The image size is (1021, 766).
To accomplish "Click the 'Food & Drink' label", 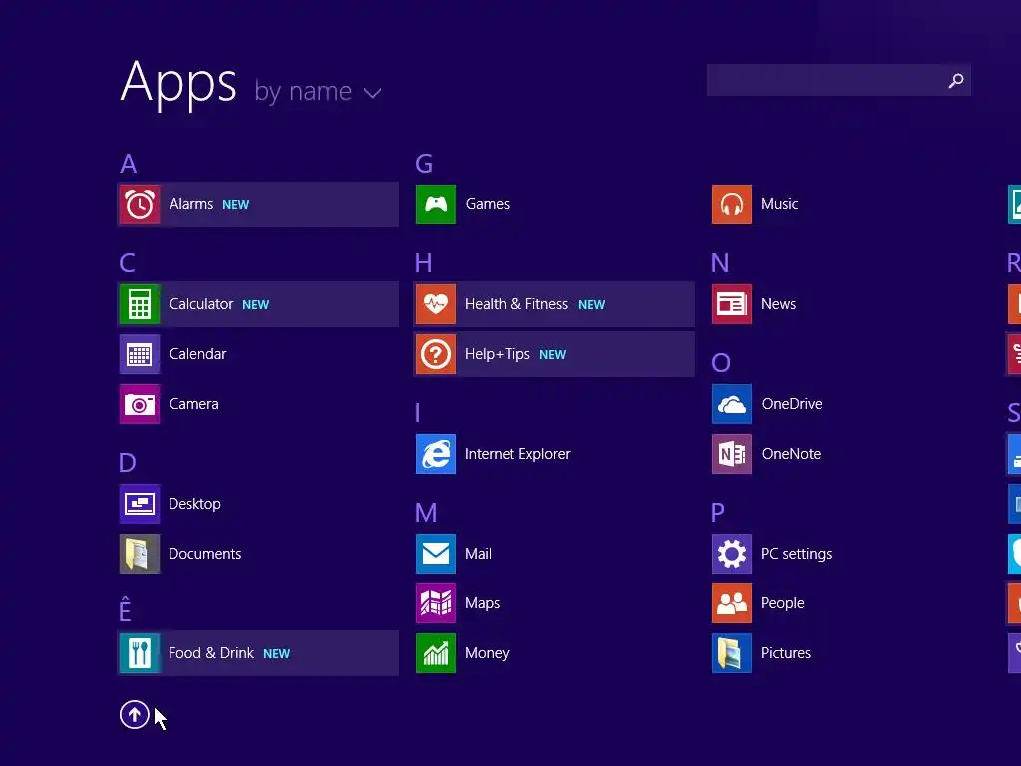I will [211, 653].
